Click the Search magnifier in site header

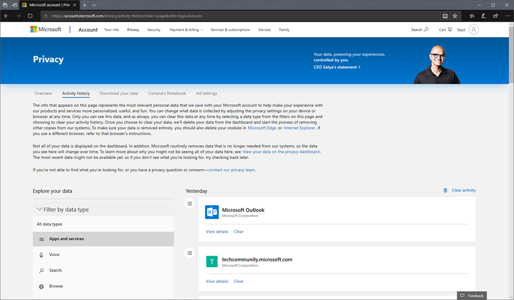426,30
